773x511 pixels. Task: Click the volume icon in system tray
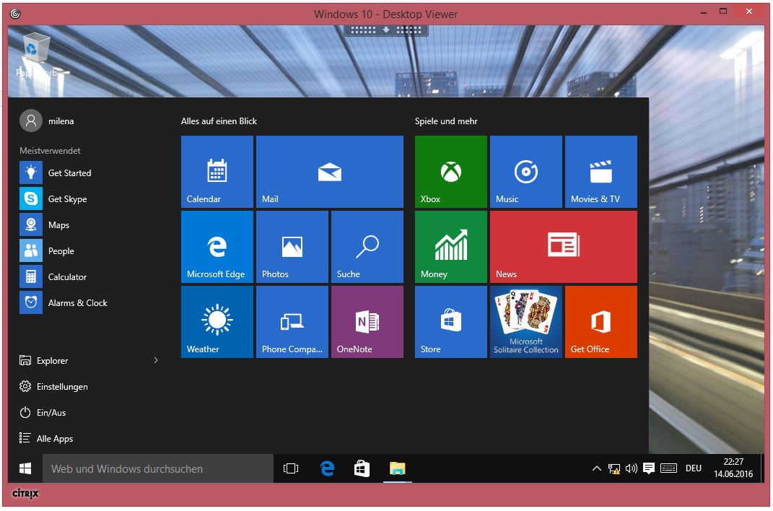point(632,468)
